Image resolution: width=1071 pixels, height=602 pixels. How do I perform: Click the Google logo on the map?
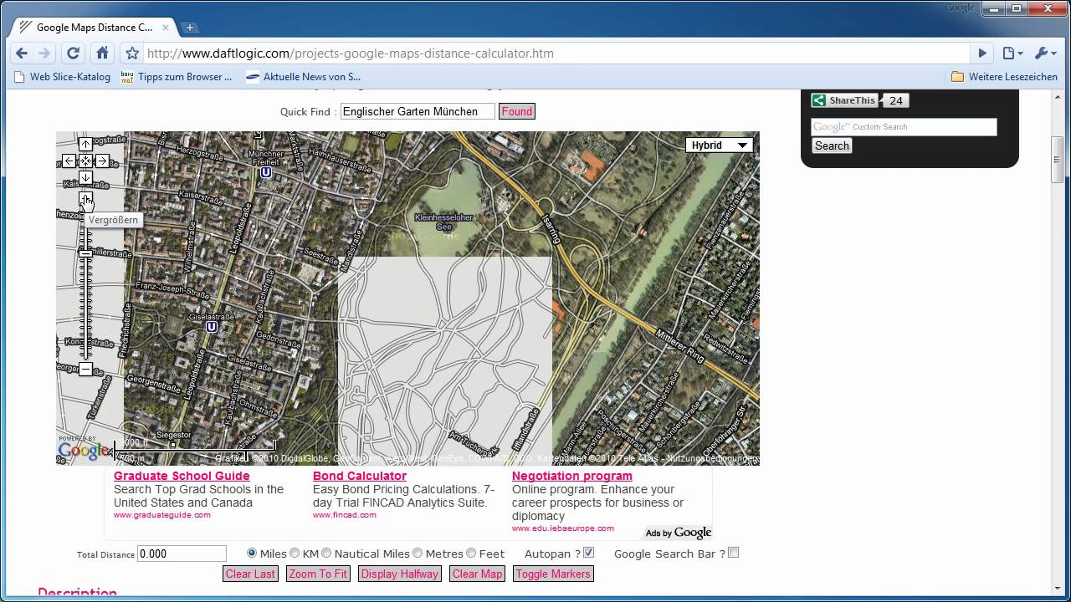tap(84, 450)
